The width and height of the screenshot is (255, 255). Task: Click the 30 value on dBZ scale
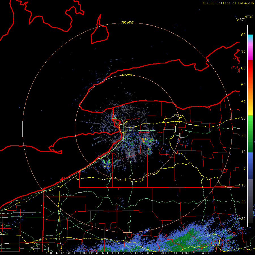[243, 118]
